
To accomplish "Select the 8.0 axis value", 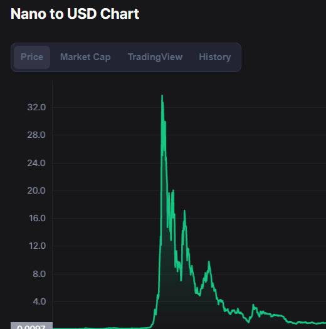I will pos(39,274).
